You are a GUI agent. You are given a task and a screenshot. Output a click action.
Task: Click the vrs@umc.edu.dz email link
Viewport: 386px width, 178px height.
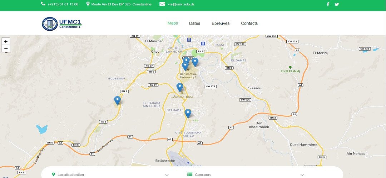coord(181,4)
